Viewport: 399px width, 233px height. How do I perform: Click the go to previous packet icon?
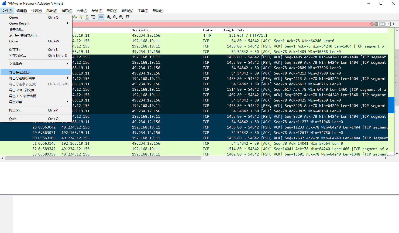(x=81, y=17)
